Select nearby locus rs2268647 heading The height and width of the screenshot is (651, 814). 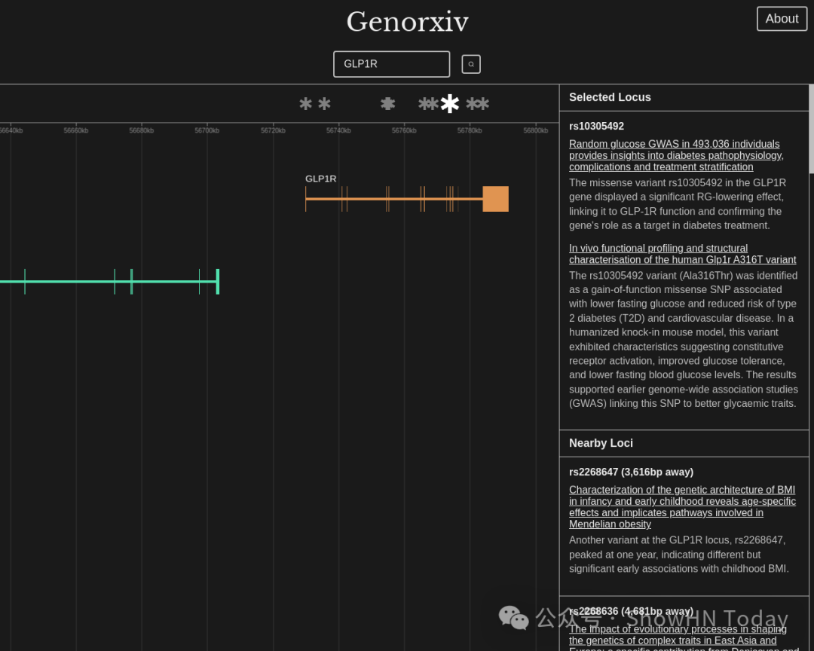pyautogui.click(x=632, y=472)
